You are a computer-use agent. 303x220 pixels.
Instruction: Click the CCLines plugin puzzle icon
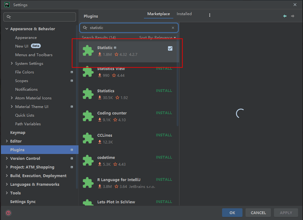(88, 138)
